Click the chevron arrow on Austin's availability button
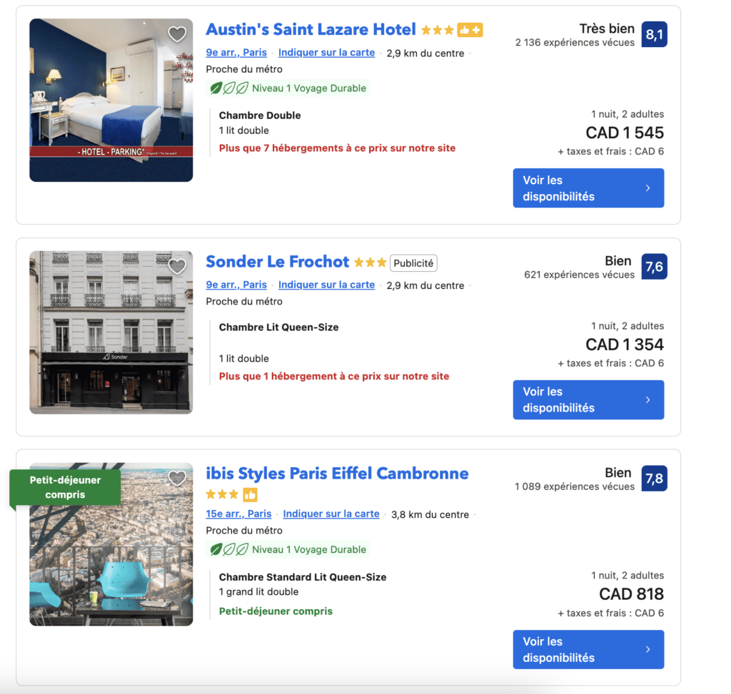This screenshot has width=731, height=694. [647, 188]
